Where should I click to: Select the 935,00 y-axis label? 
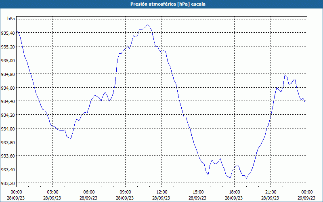click(8, 60)
